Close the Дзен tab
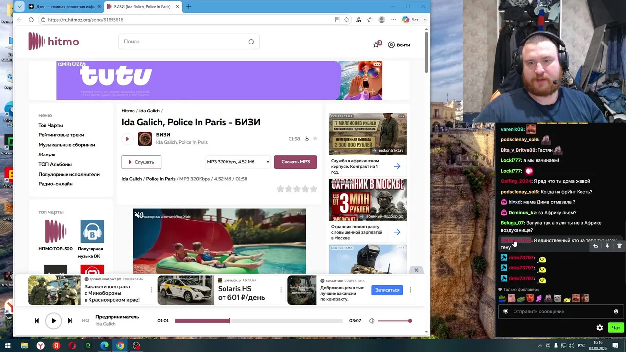Viewport: 626px width, 352px height. [99, 7]
